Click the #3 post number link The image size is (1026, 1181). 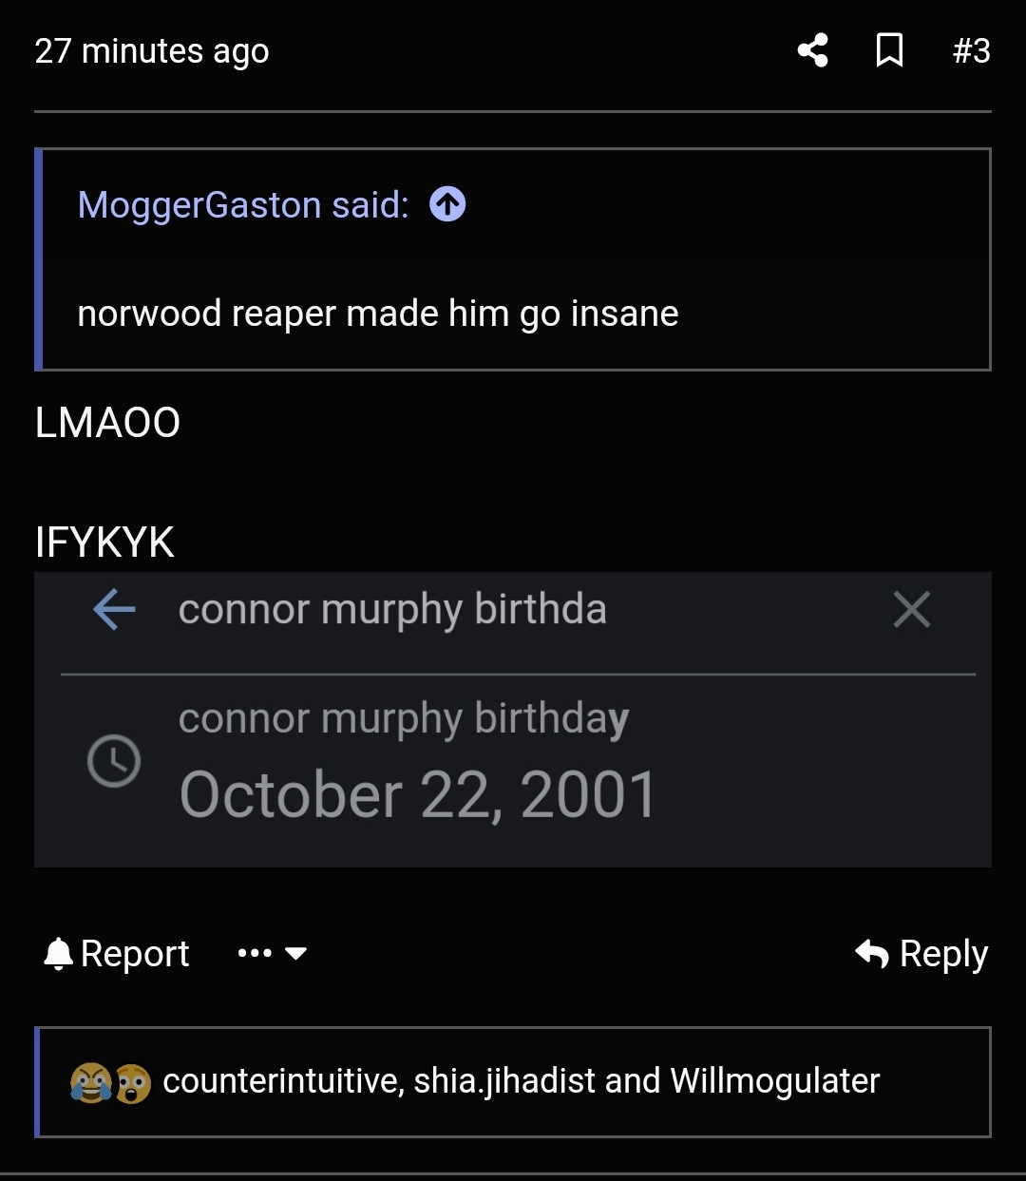pyautogui.click(x=971, y=52)
